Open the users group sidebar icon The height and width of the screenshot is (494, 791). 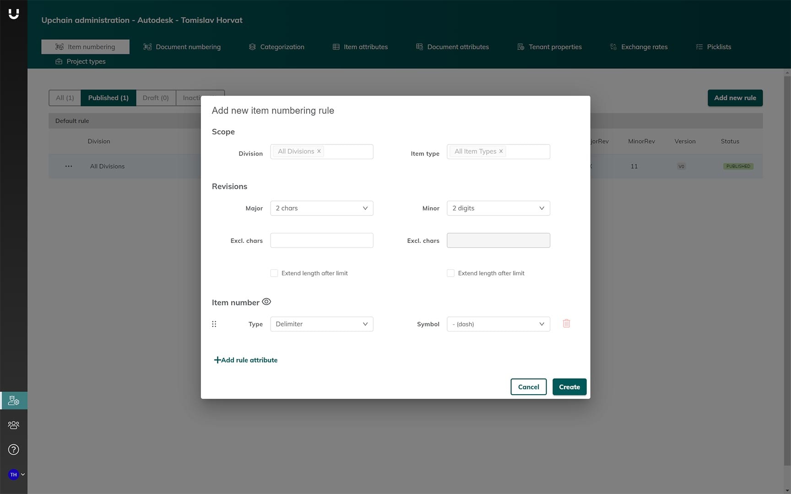coord(14,425)
